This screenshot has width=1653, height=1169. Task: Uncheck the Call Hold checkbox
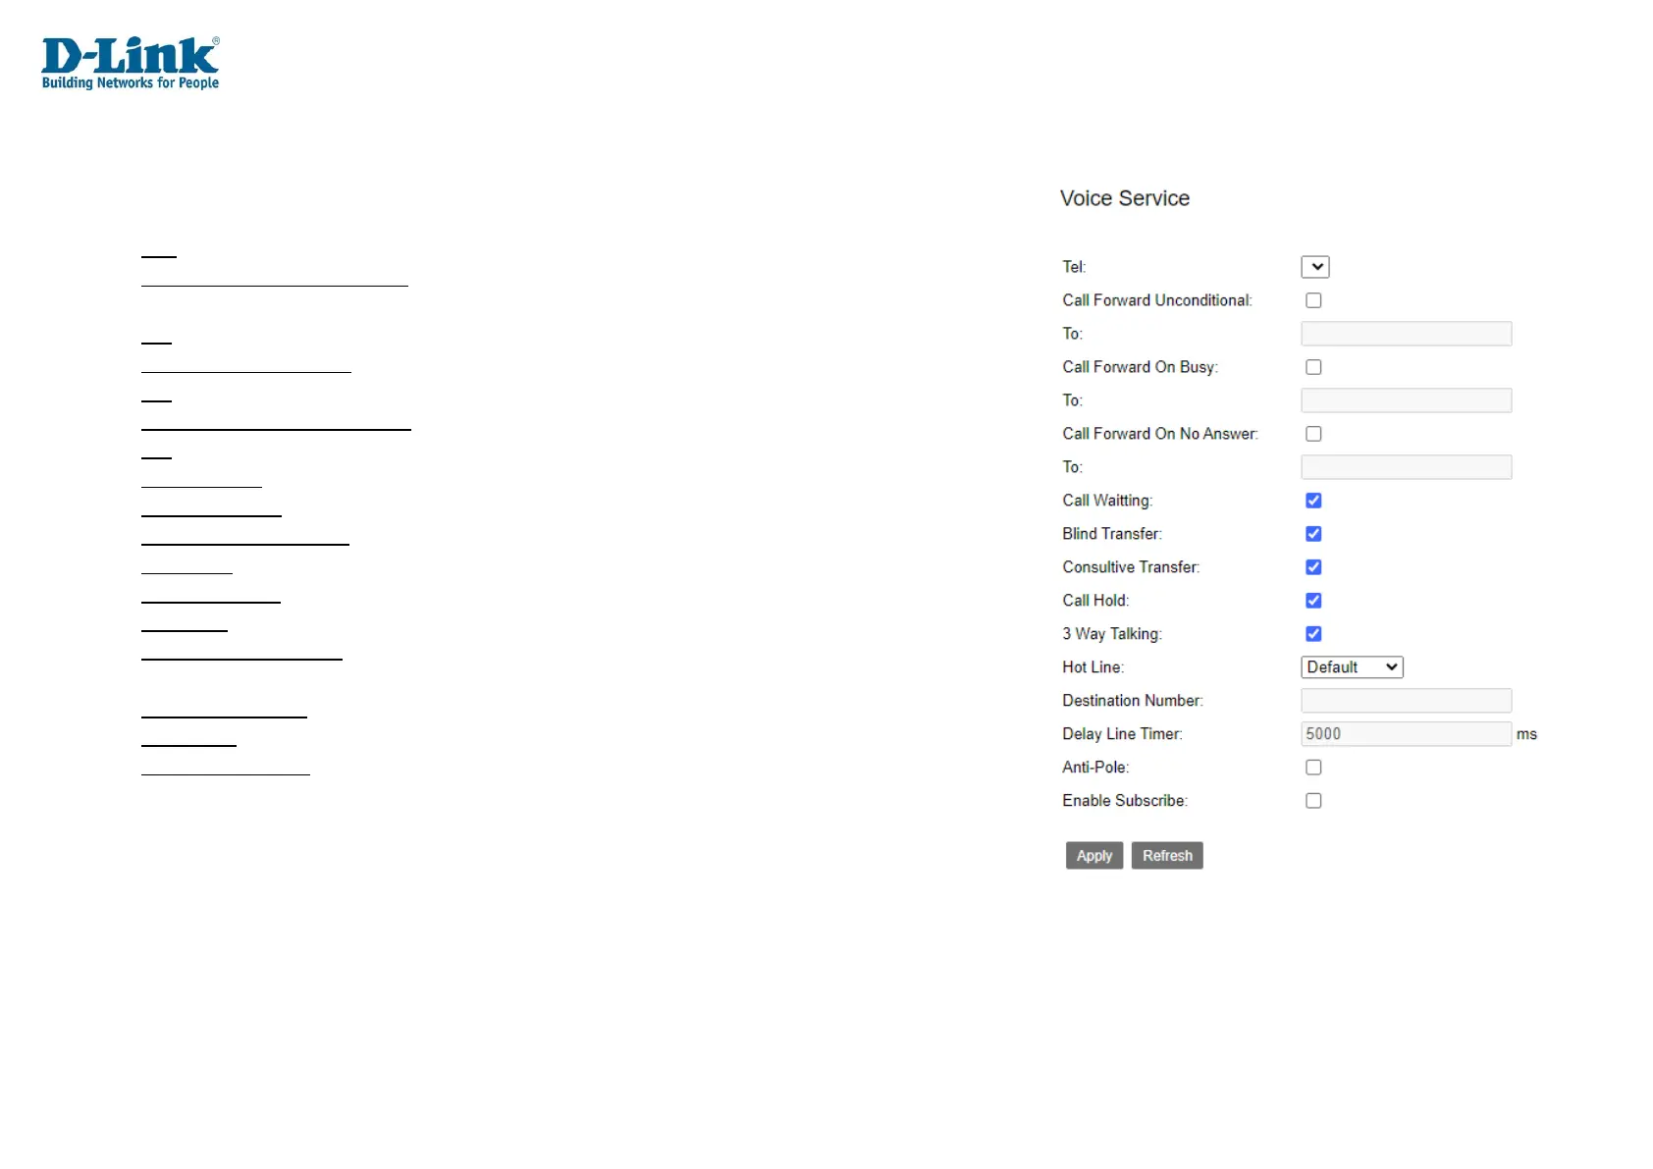pos(1313,601)
